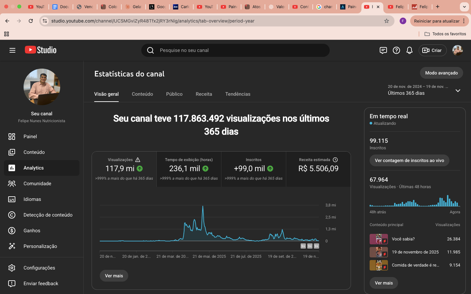Click the send feedback message icon in header
Image resolution: width=471 pixels, height=294 pixels.
pyautogui.click(x=383, y=50)
